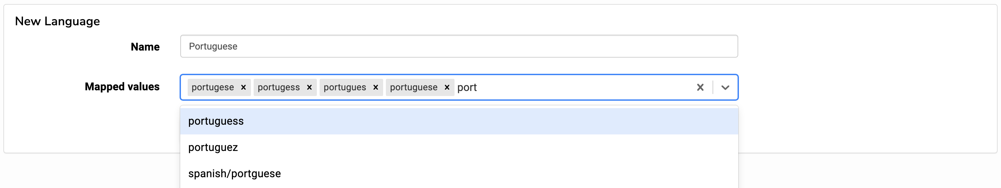Click the 'Mapped values' label
The image size is (1001, 188).
122,87
